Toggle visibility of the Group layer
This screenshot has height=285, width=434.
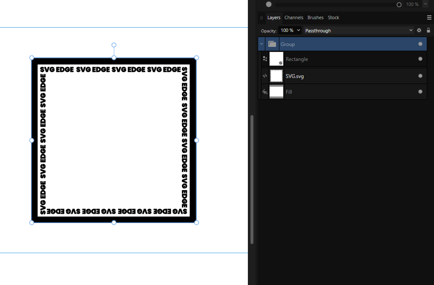click(x=420, y=43)
